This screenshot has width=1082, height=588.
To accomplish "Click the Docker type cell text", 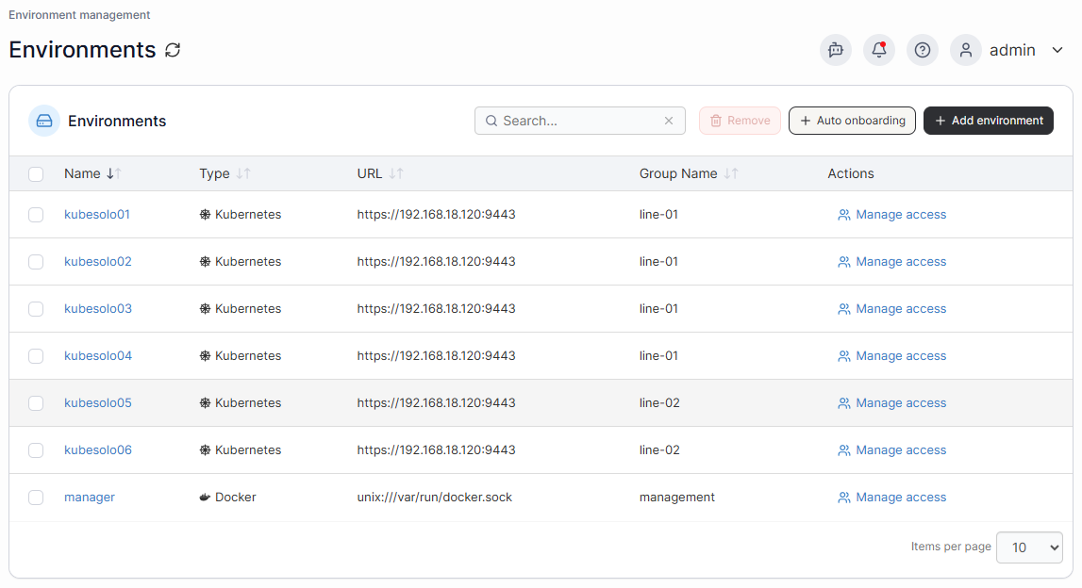I will click(235, 497).
